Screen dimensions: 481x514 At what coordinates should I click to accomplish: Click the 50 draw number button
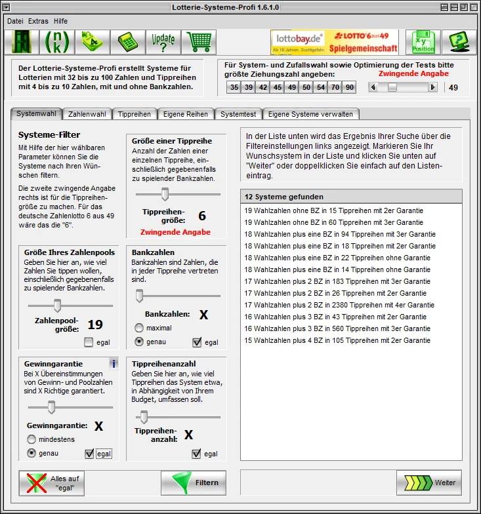click(x=306, y=87)
